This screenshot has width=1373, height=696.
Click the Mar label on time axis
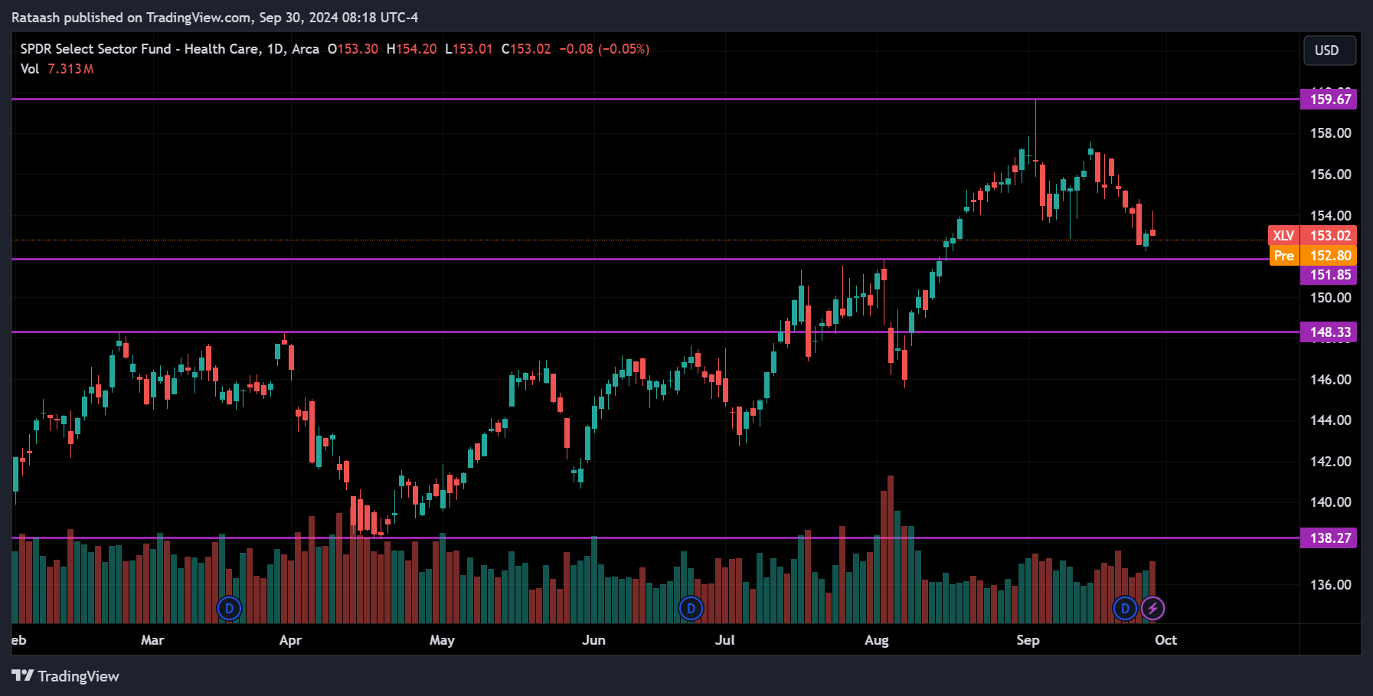pyautogui.click(x=152, y=640)
